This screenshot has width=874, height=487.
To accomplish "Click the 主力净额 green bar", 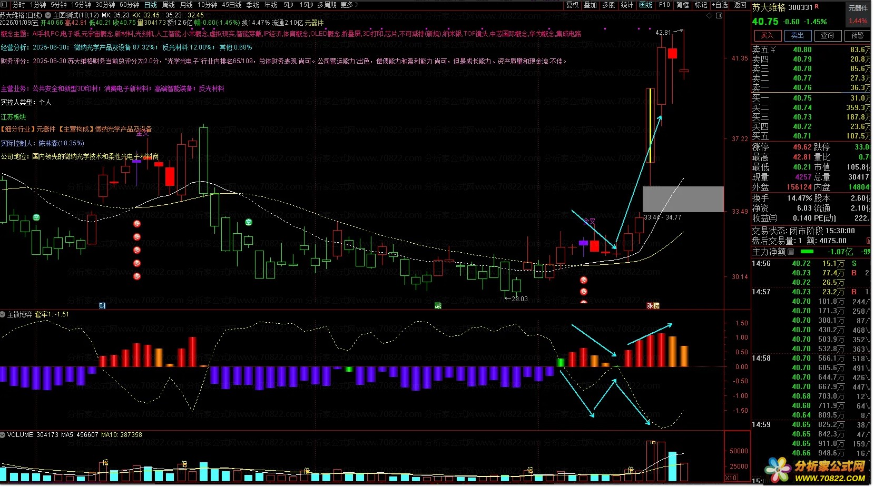I will pos(807,252).
